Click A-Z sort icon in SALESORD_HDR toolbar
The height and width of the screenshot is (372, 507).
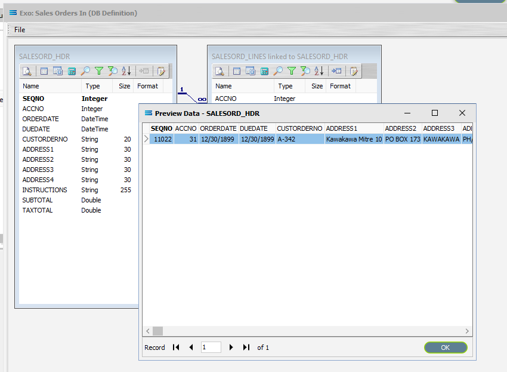pyautogui.click(x=126, y=71)
